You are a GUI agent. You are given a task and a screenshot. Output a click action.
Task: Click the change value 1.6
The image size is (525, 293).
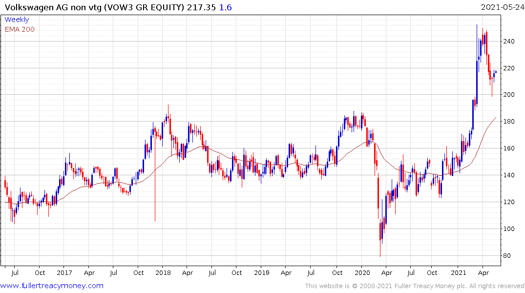tap(225, 7)
